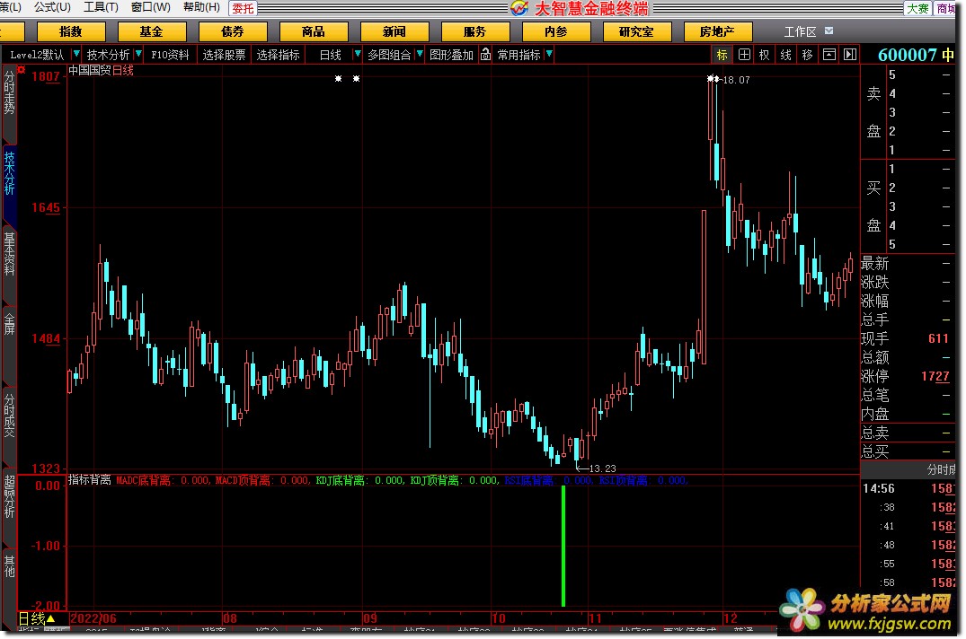Click the F10资料 toolbar button
The image size is (966, 639).
pyautogui.click(x=170, y=55)
